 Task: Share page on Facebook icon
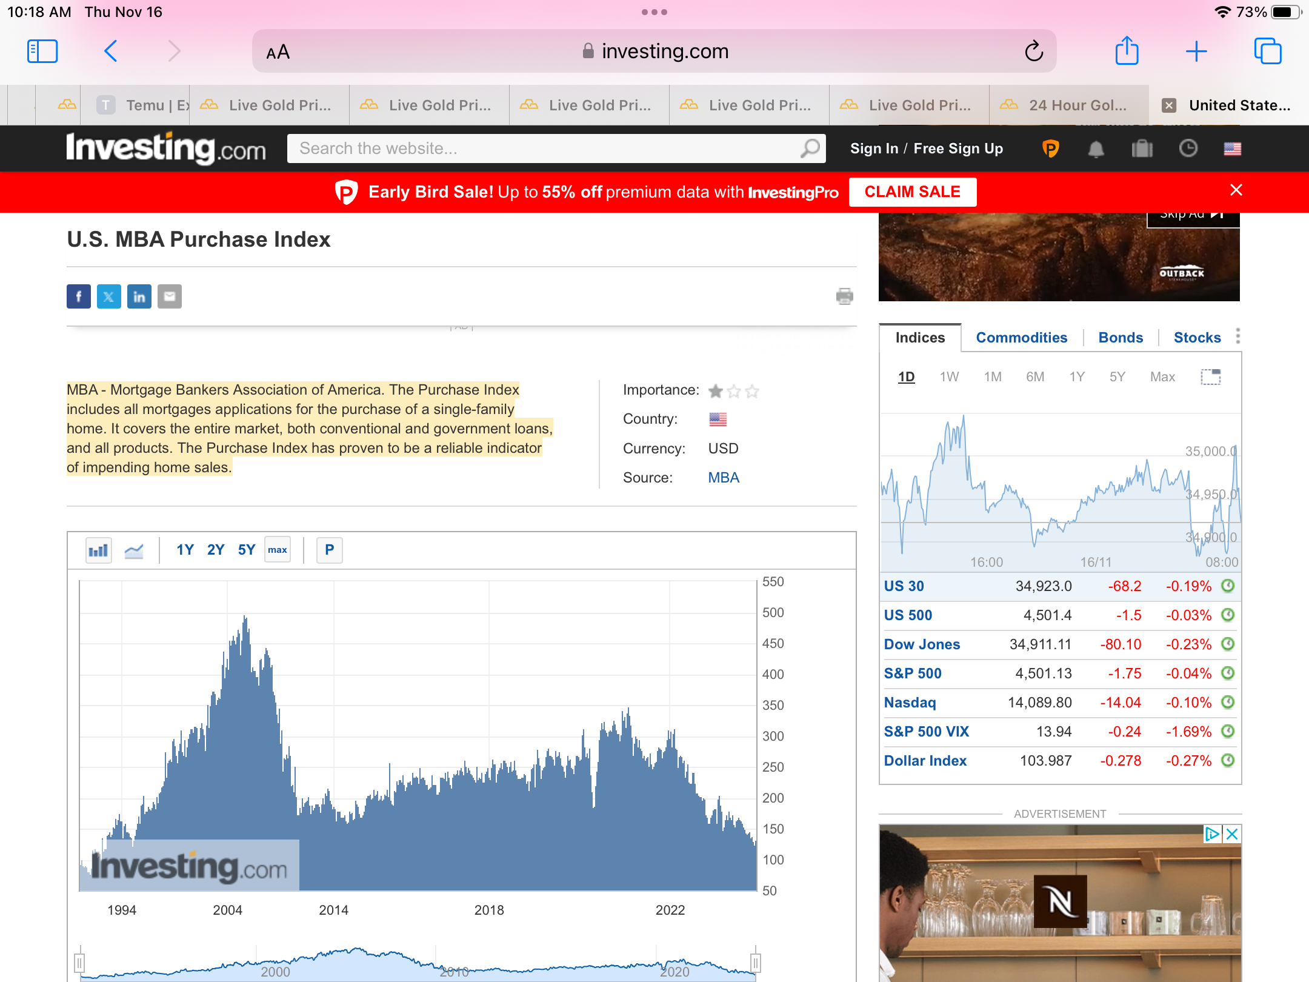(x=79, y=296)
